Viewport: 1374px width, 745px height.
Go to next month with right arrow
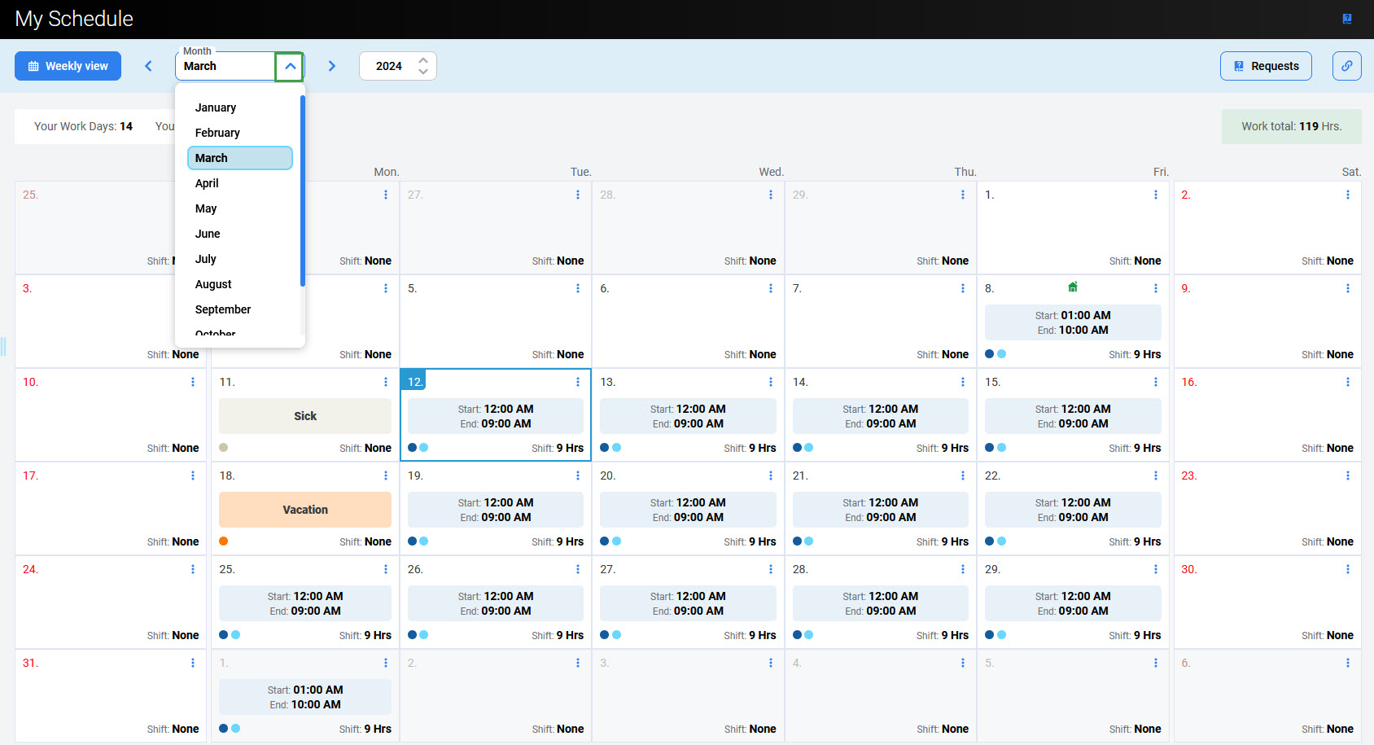pos(332,66)
